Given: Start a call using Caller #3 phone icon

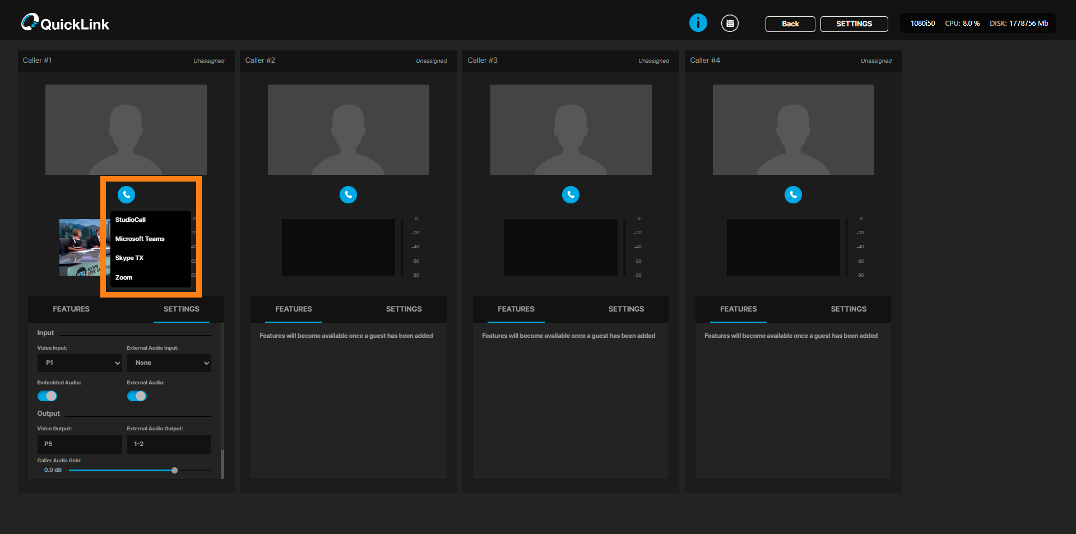Looking at the screenshot, I should (x=571, y=194).
